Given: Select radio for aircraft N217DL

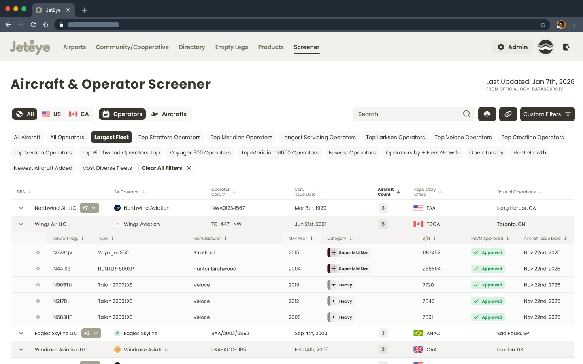Looking at the screenshot, I should coord(38,301).
